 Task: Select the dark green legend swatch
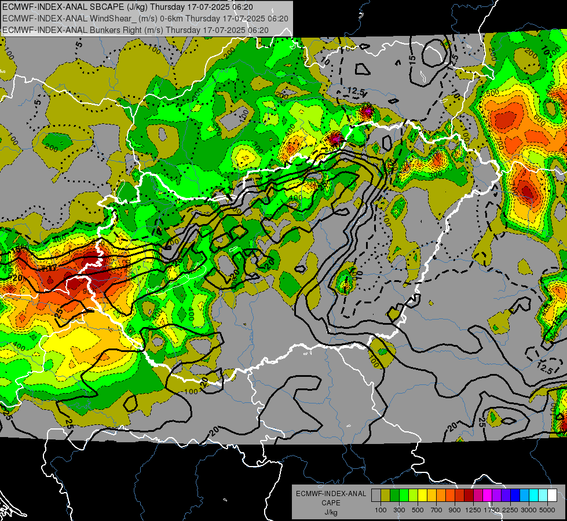coord(394,496)
